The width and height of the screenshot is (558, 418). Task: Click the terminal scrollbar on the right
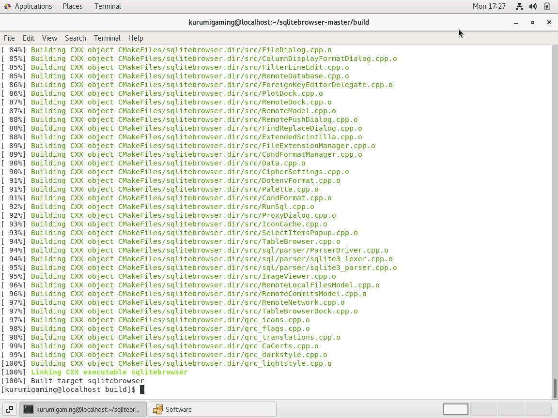555,387
